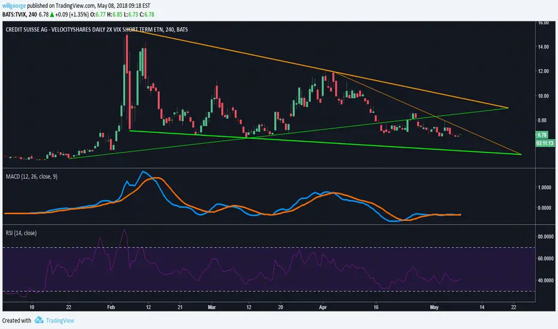Click the 1.0000 MACD axis value
This screenshot has height=329, width=558.
[544, 187]
